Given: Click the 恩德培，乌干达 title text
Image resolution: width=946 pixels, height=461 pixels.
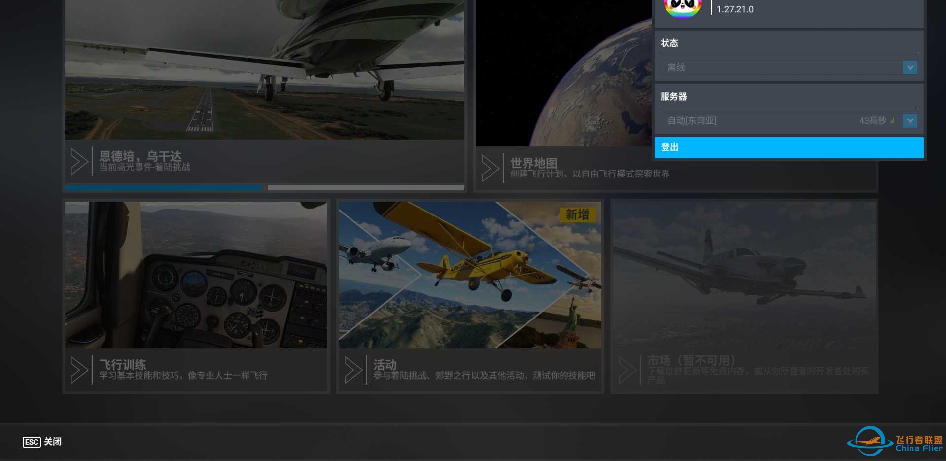Looking at the screenshot, I should (140, 156).
